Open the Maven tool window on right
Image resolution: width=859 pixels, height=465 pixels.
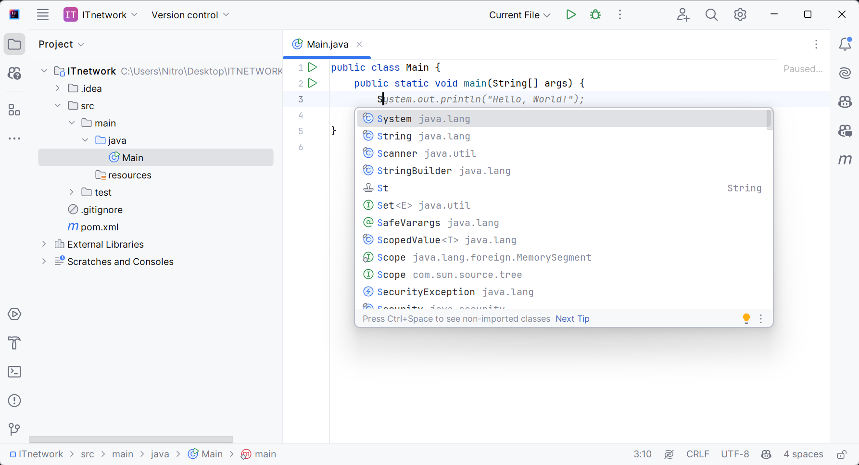pyautogui.click(x=845, y=160)
